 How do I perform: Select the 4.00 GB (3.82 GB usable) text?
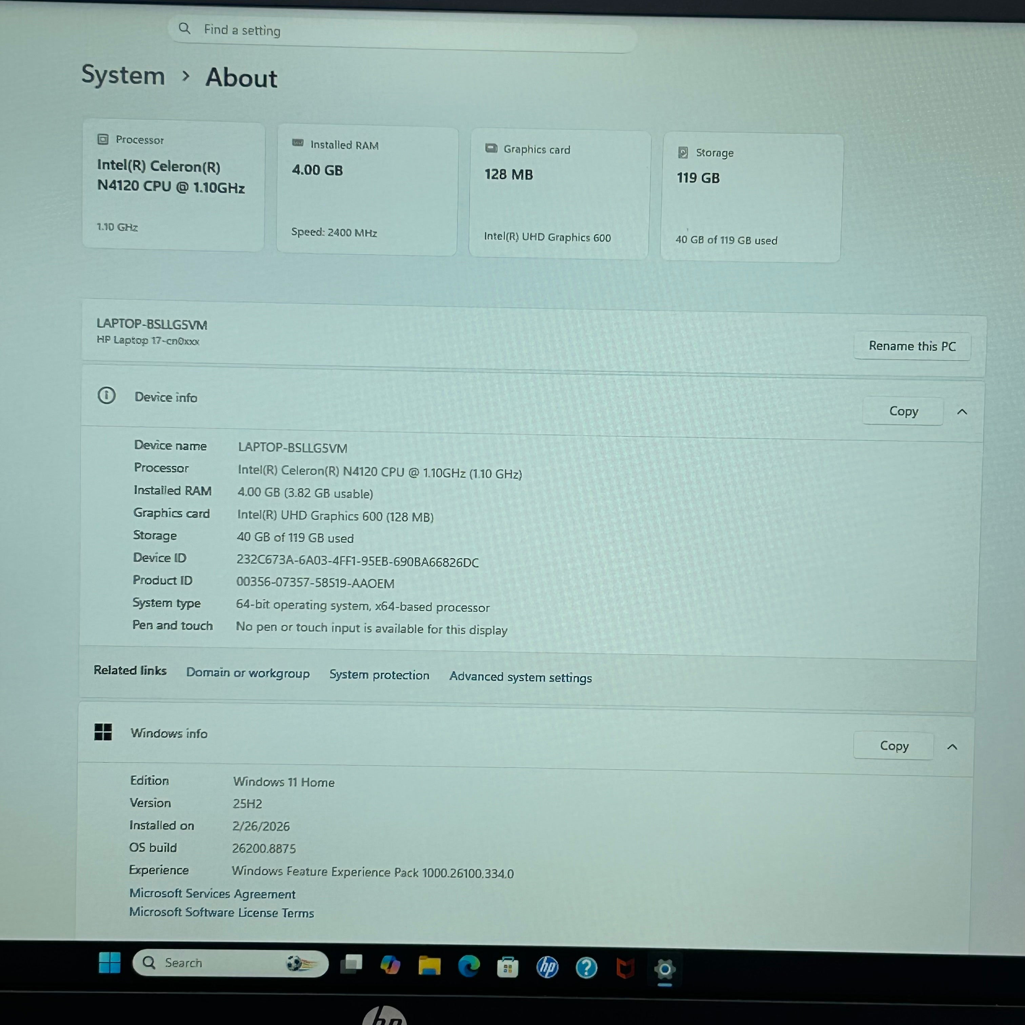[305, 493]
